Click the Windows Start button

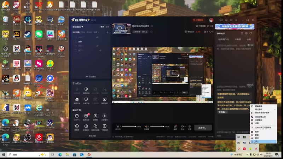(x=3, y=155)
